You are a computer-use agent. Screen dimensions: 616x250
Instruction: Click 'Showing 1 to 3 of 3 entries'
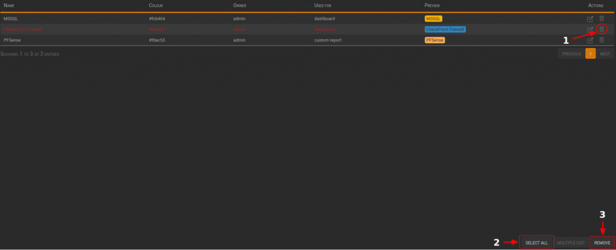pos(30,54)
